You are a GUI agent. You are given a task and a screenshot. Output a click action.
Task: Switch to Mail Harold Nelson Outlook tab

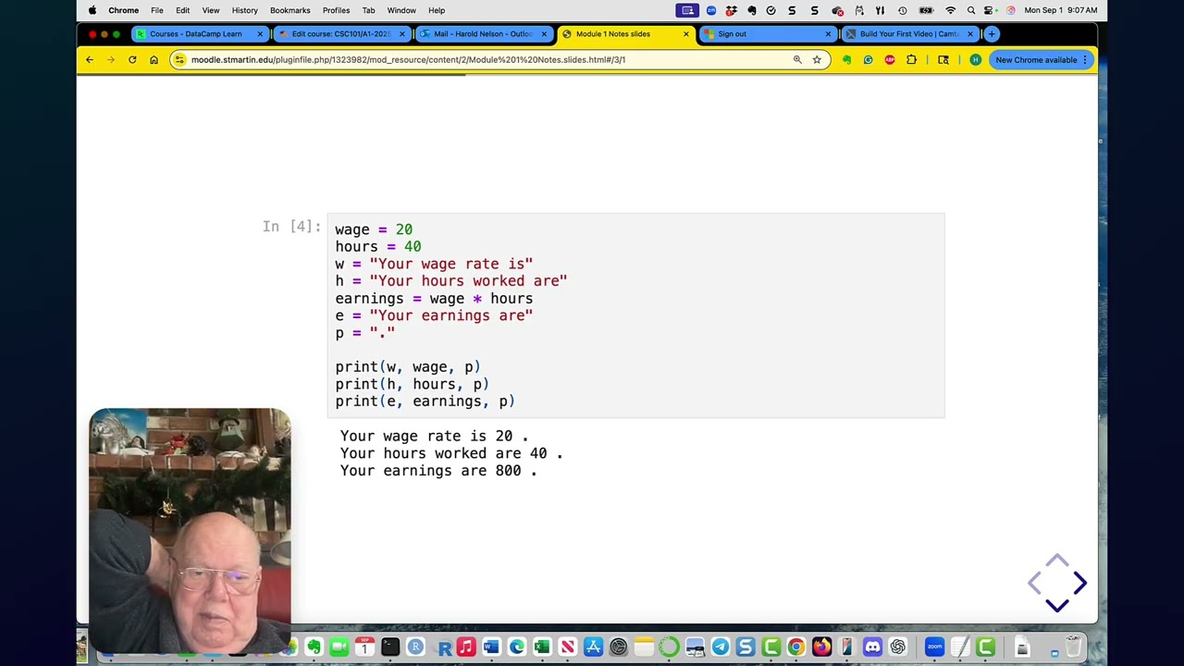click(483, 34)
